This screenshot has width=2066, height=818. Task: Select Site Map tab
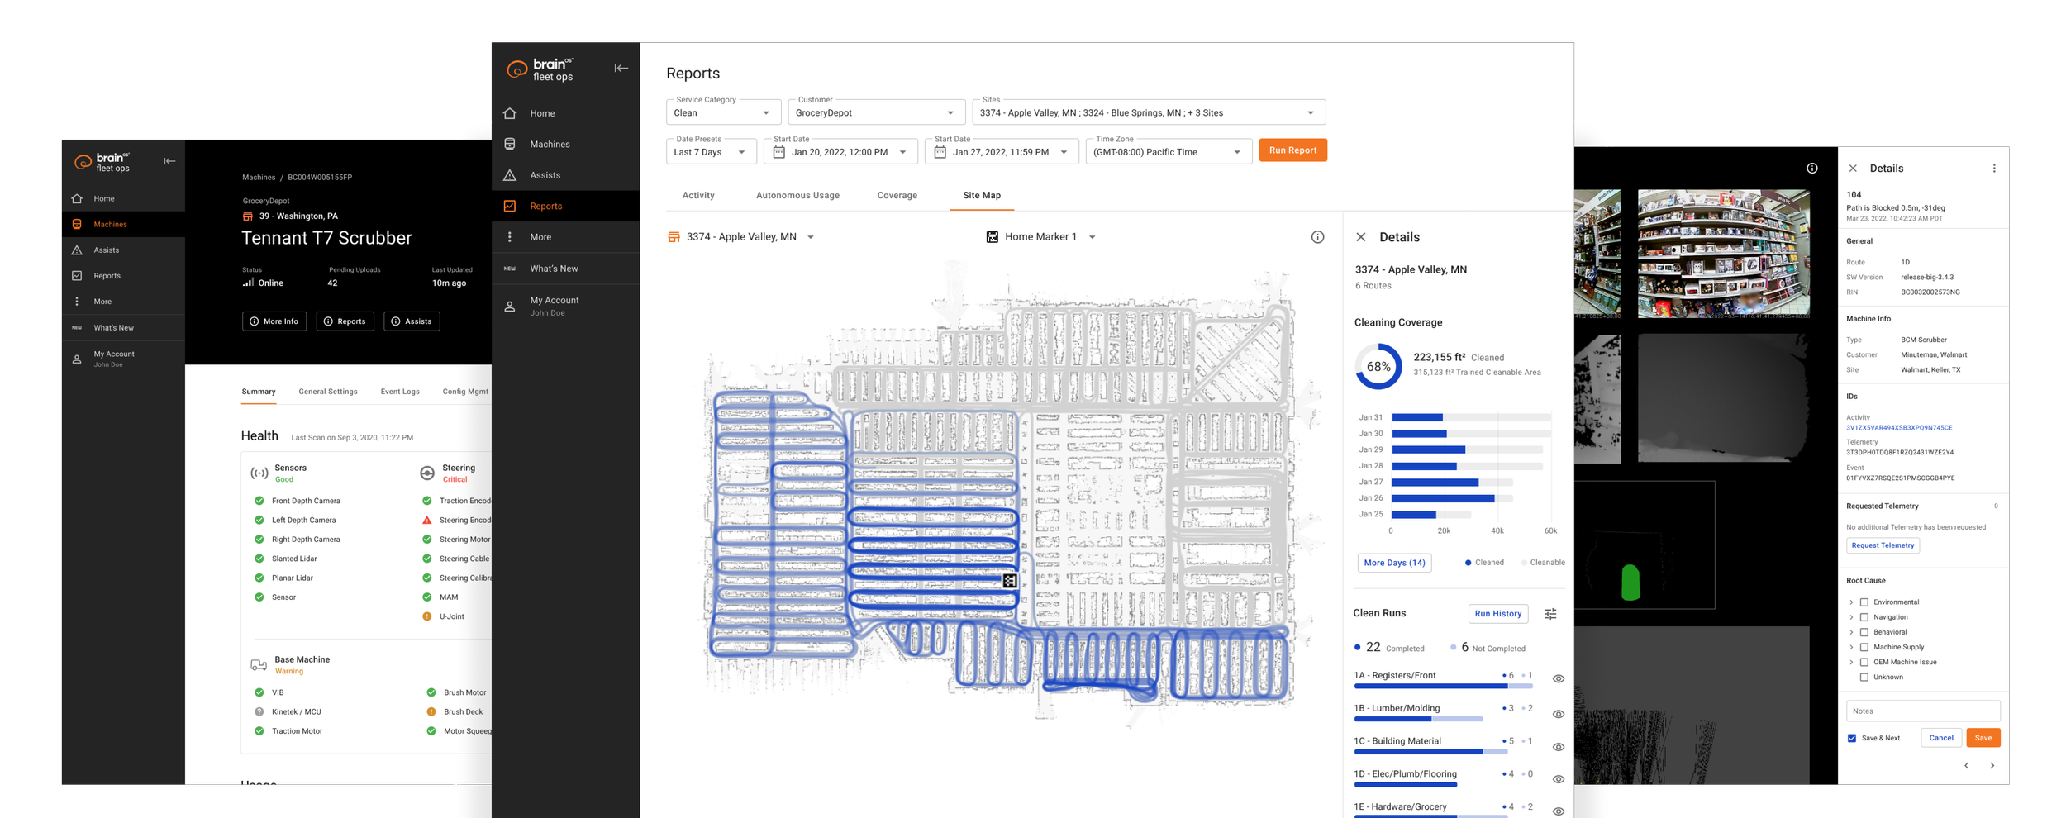[x=982, y=196]
